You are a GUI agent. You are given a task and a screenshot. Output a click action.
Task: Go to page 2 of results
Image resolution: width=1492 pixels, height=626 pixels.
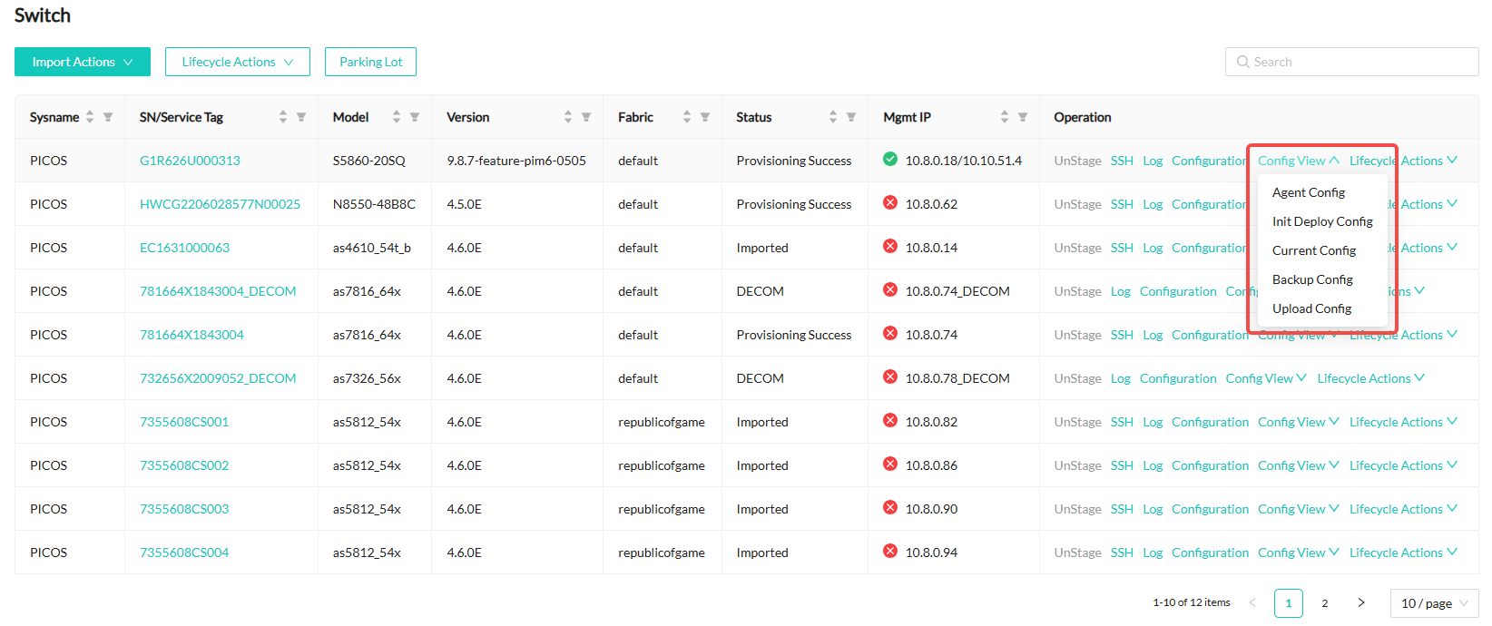coord(1325,603)
